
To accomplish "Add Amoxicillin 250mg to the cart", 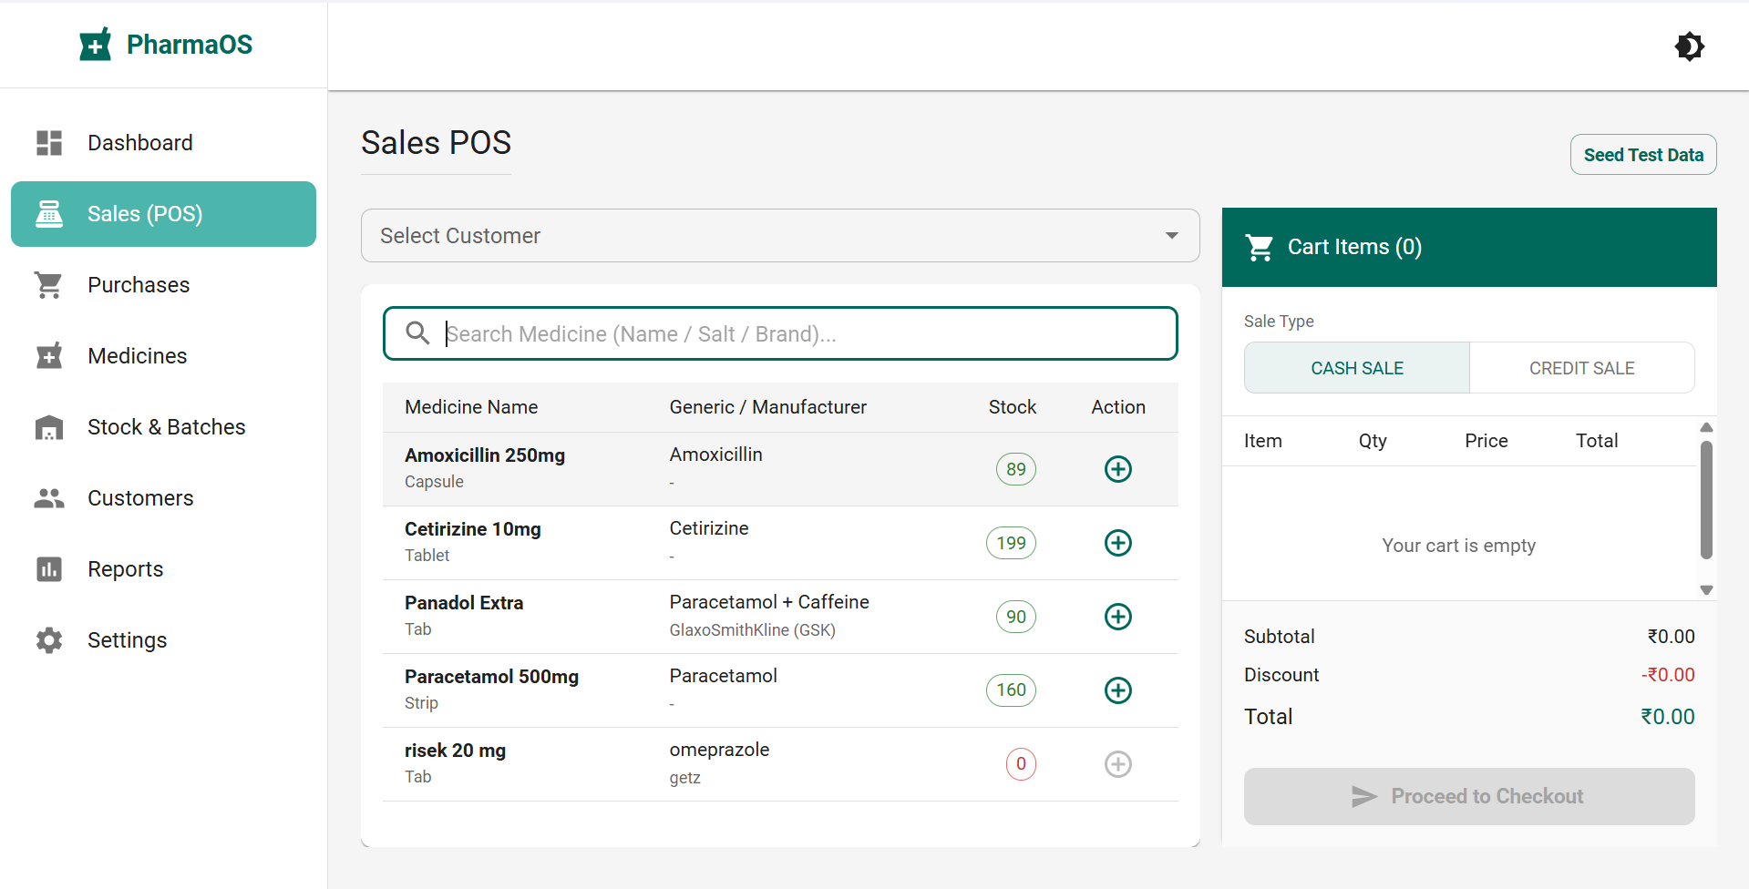I will pyautogui.click(x=1117, y=469).
